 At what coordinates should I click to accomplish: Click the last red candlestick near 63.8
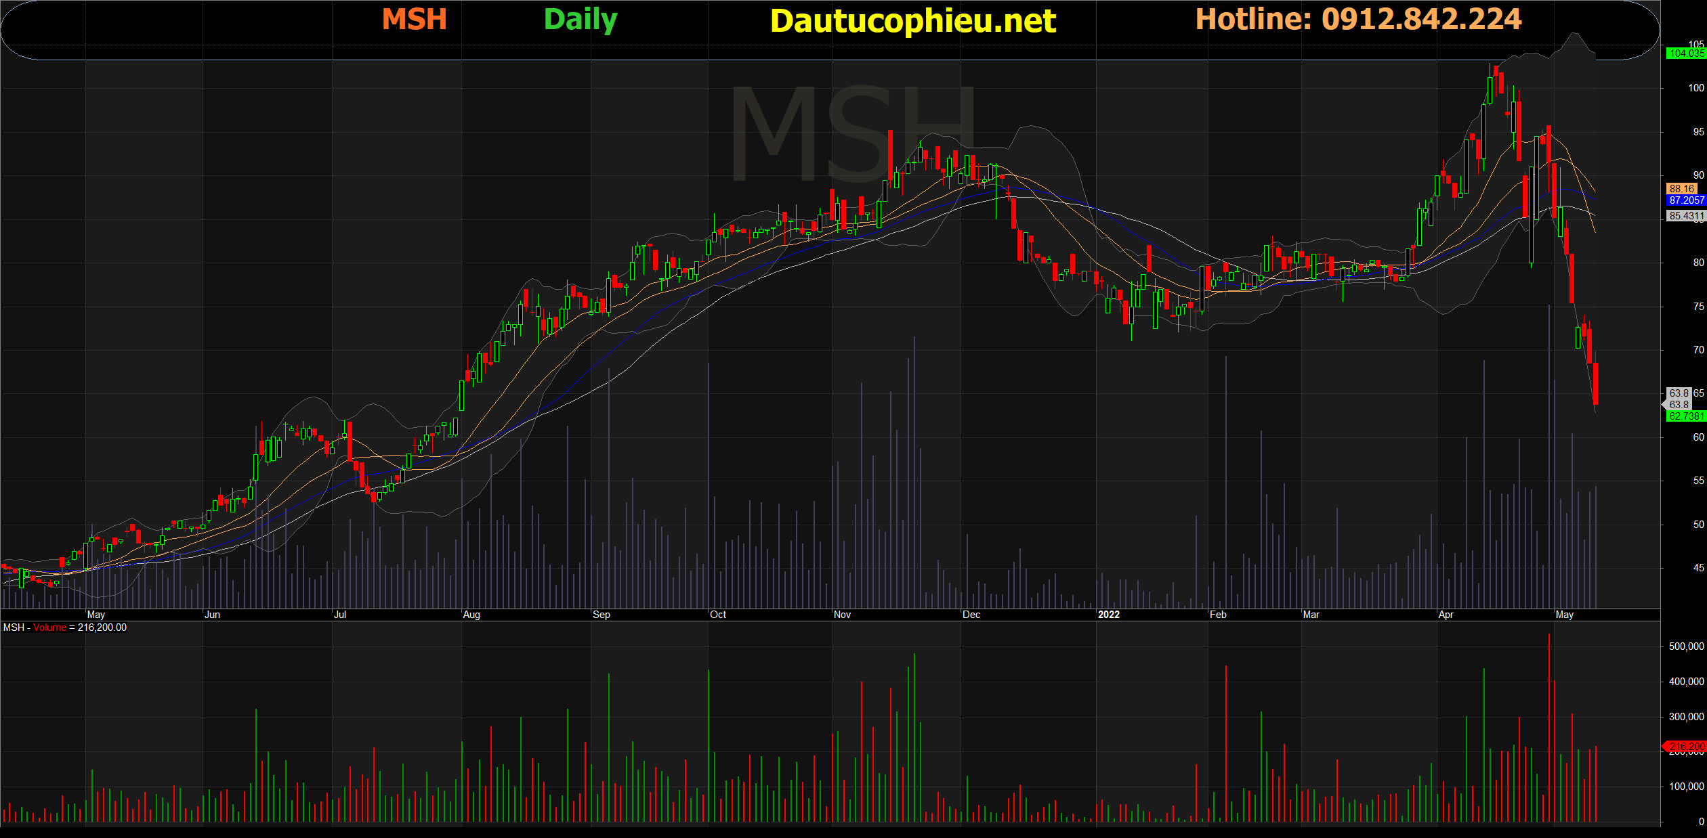1595,384
